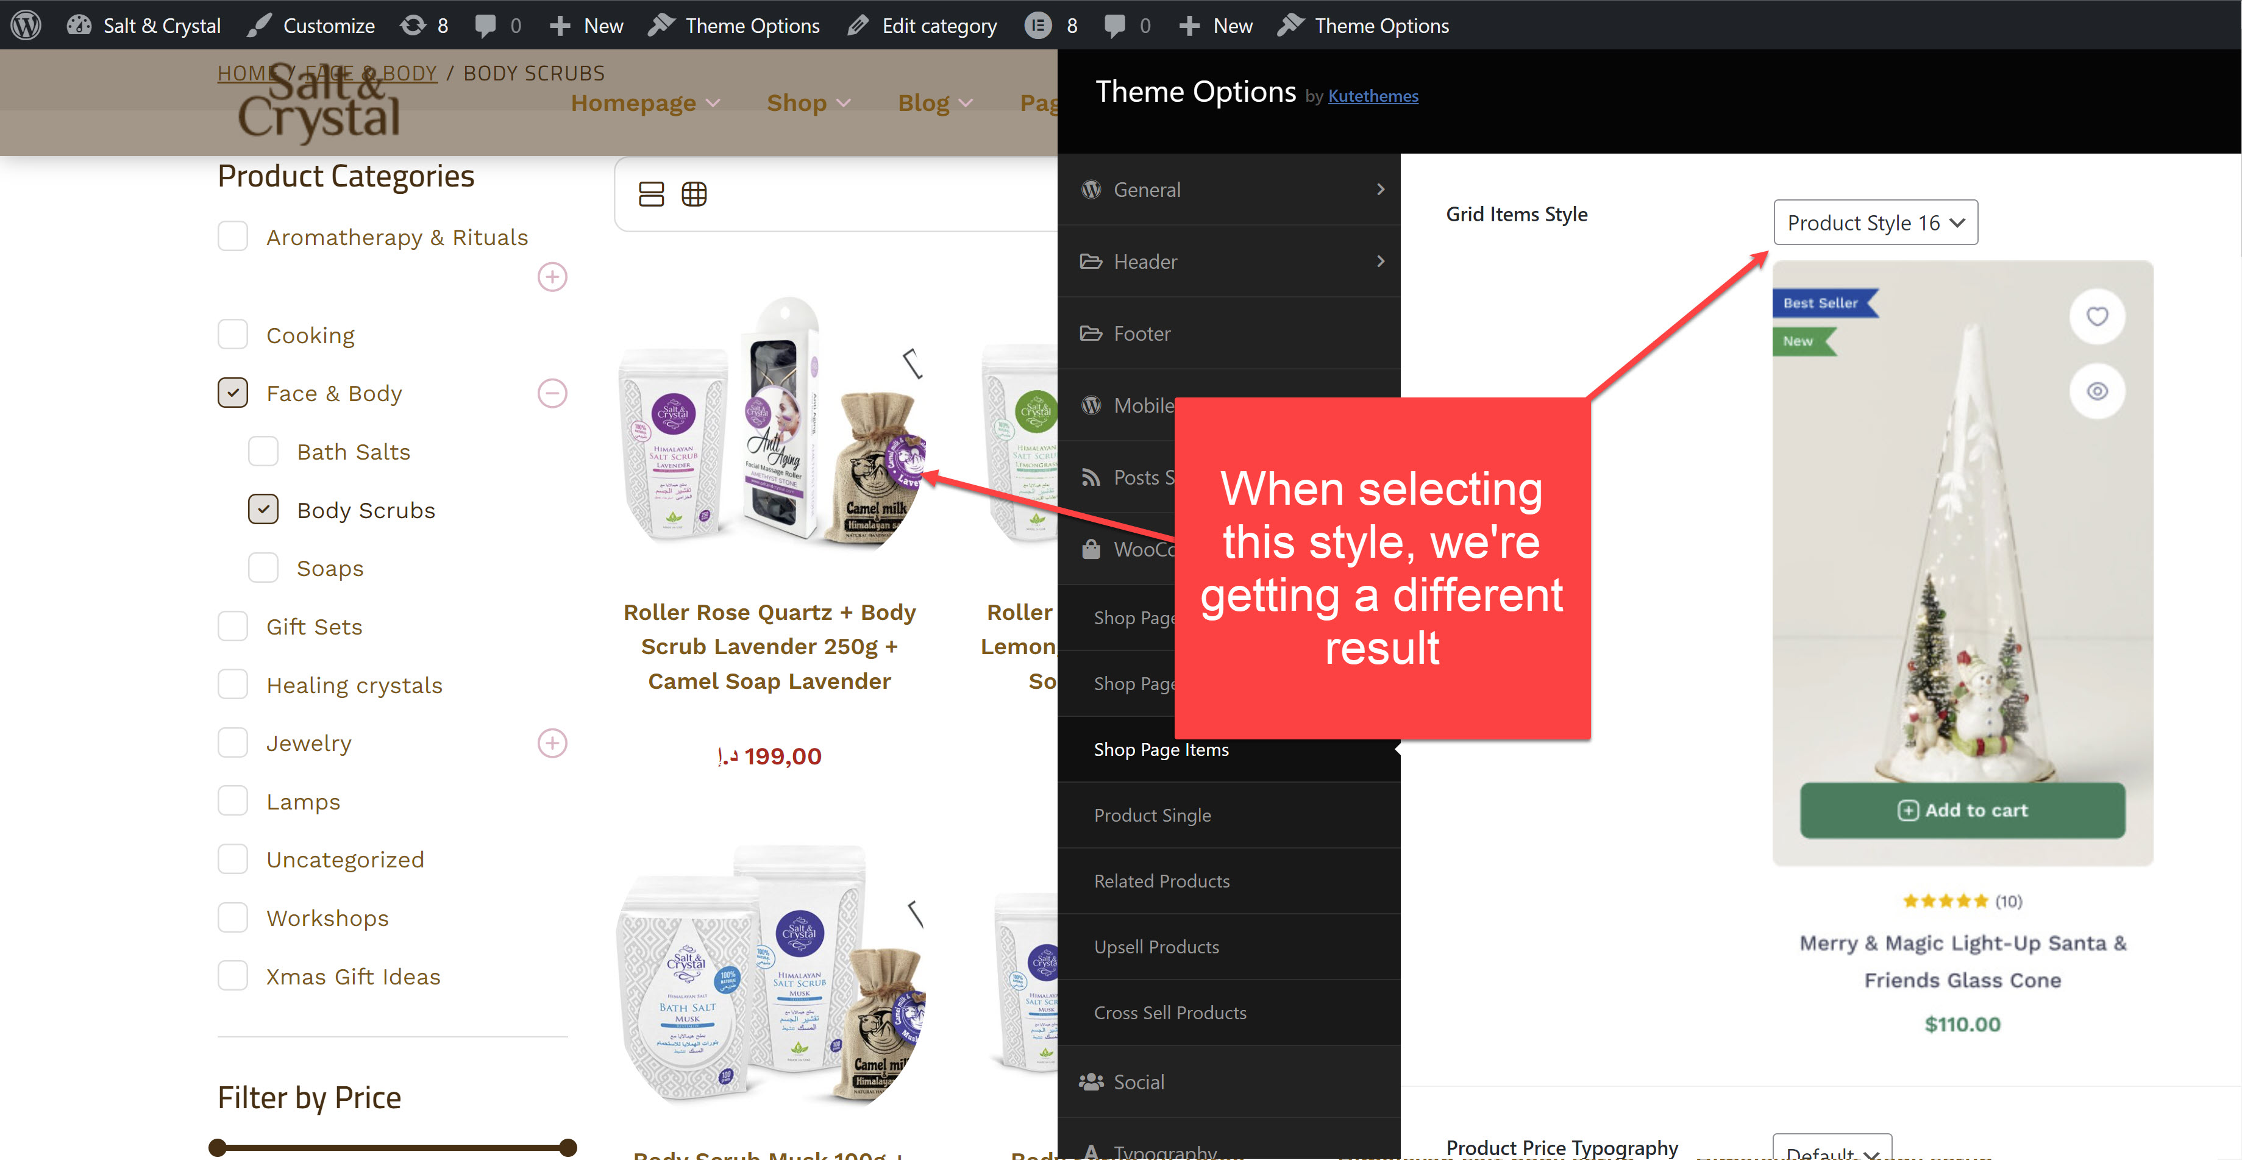Expand Aromatherapy & Rituals subcategories
2242x1160 pixels.
552,277
